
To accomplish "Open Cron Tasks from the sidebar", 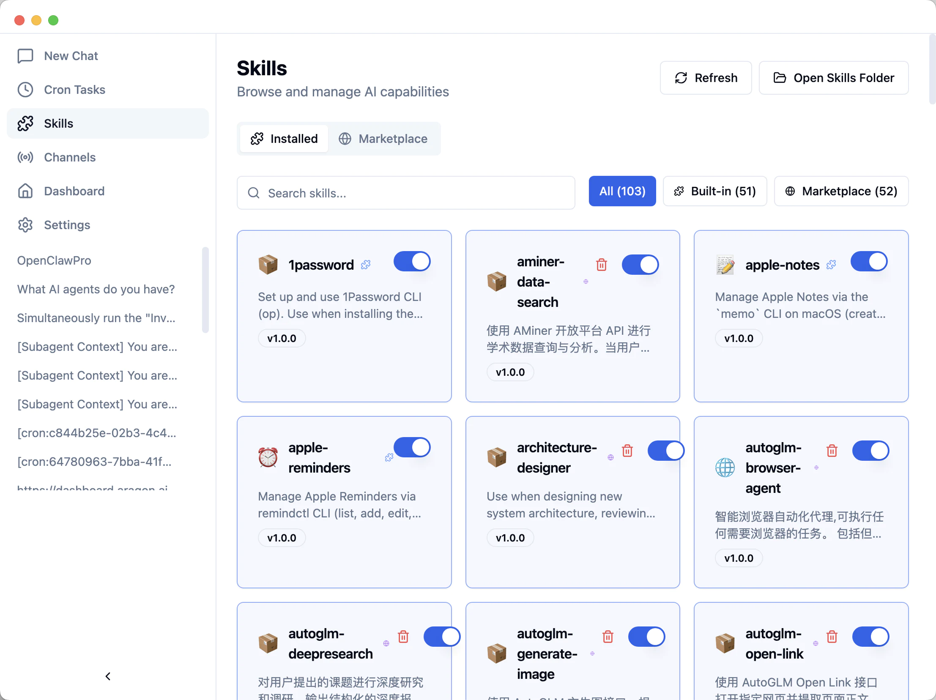I will point(74,90).
